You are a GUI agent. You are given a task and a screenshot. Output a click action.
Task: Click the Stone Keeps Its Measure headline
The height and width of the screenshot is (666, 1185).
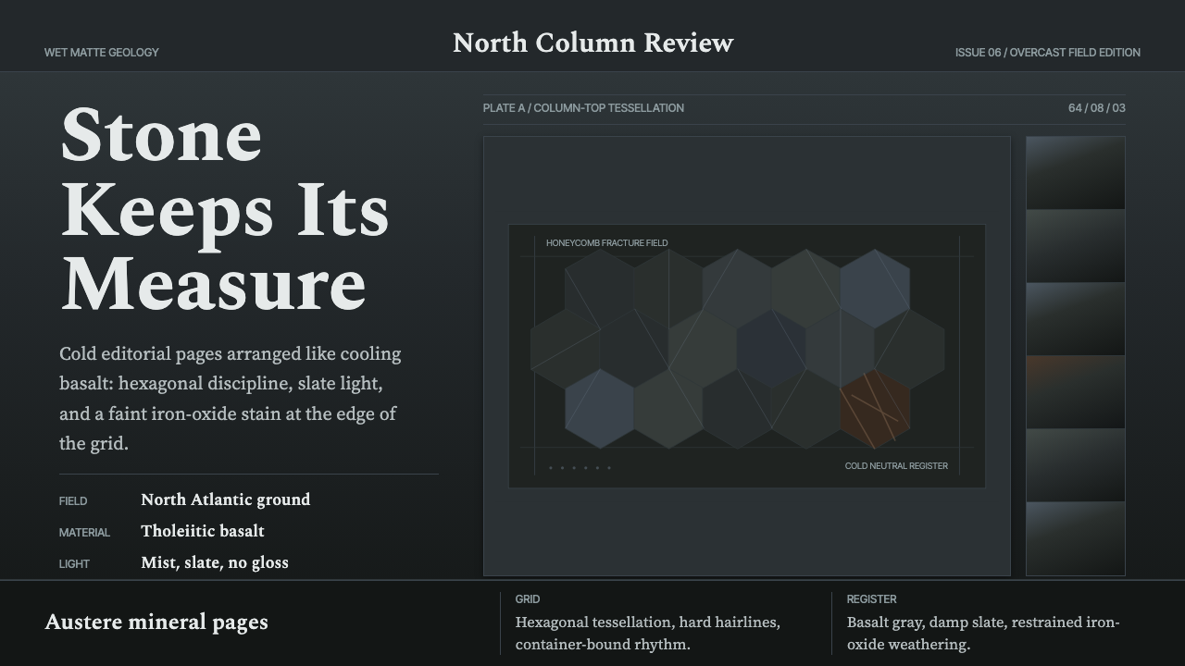pyautogui.click(x=225, y=209)
